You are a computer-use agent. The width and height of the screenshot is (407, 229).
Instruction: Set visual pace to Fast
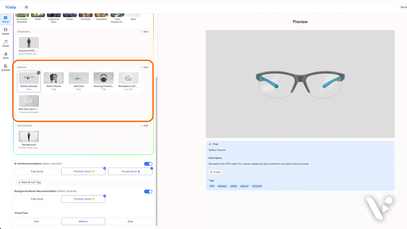[36, 221]
